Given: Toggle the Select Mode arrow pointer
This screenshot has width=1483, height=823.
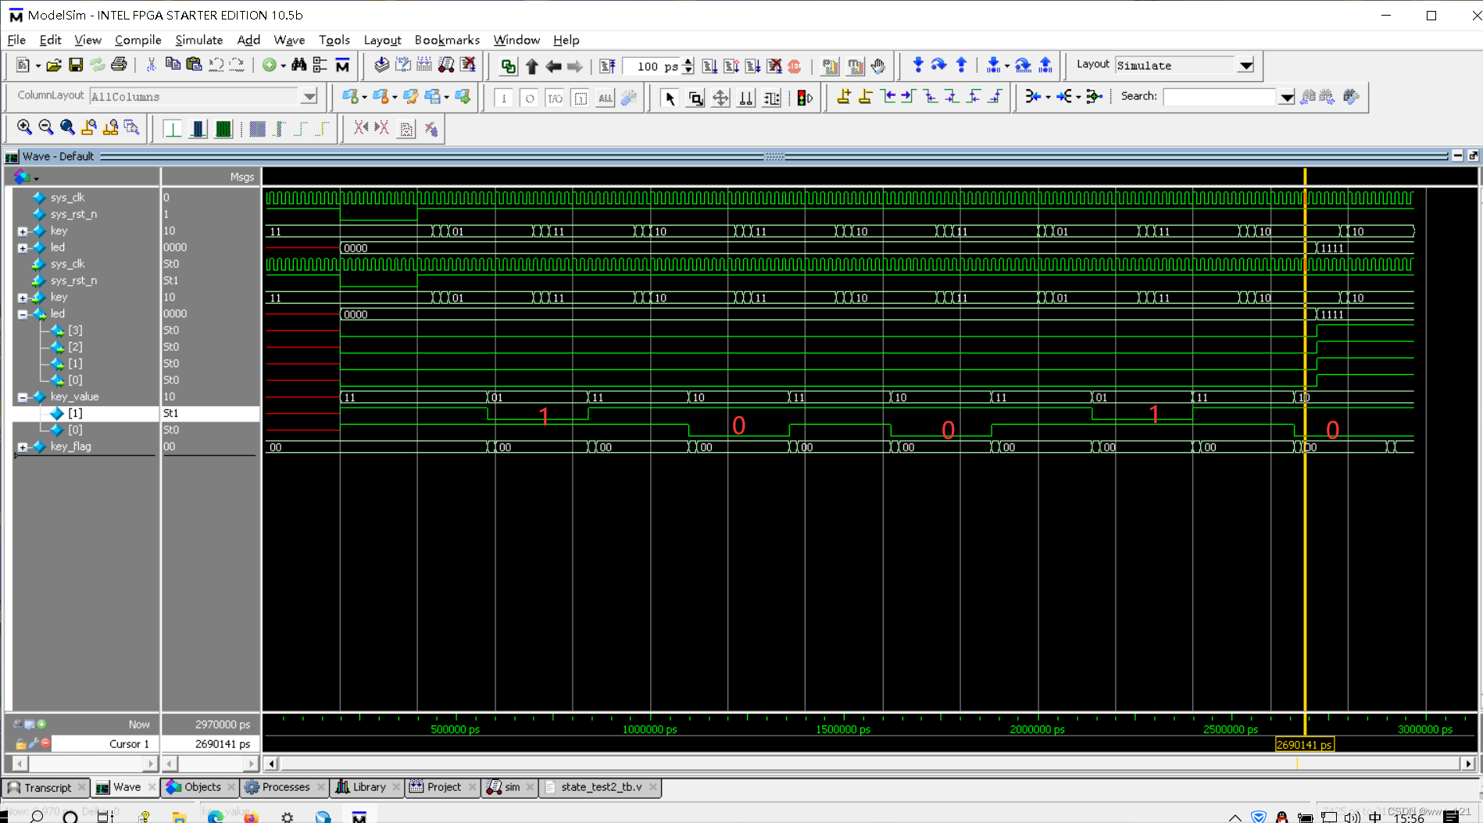Looking at the screenshot, I should pyautogui.click(x=670, y=98).
